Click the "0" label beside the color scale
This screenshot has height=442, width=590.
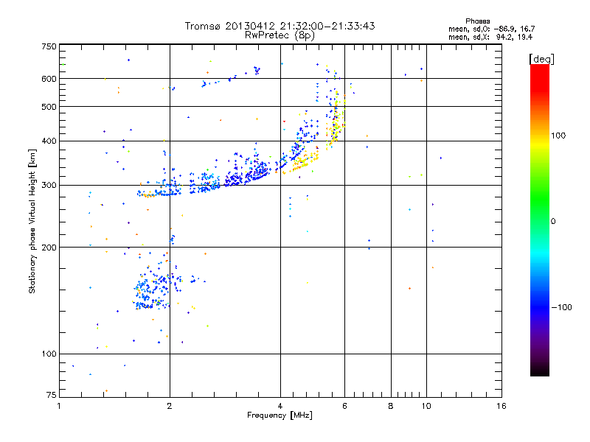click(x=552, y=221)
